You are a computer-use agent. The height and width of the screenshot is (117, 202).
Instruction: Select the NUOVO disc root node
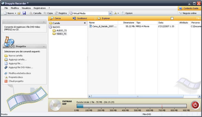(x=54, y=27)
